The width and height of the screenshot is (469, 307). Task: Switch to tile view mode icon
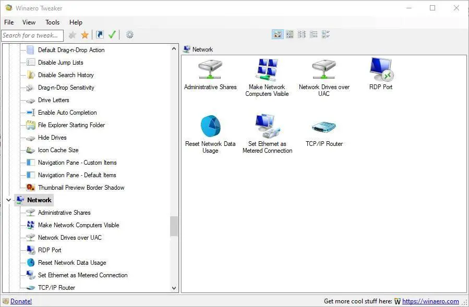[x=326, y=34]
